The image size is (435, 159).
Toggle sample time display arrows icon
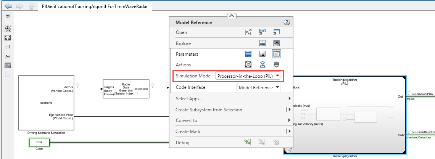click(8, 47)
